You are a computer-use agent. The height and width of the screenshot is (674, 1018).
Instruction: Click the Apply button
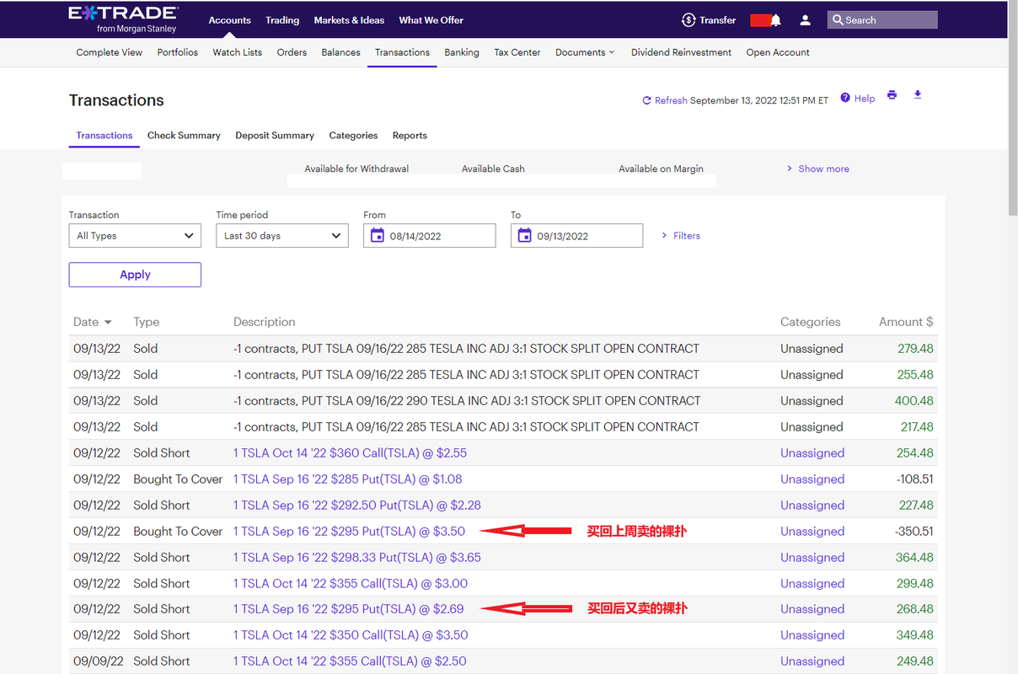pos(135,275)
